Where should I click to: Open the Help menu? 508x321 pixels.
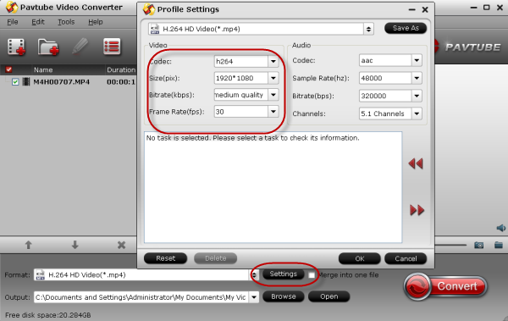click(x=96, y=22)
